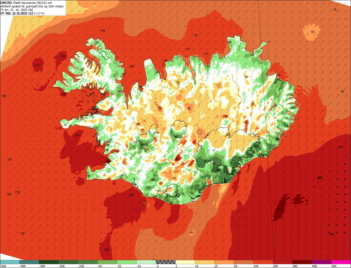Click the map value -188 on the glacier

[218, 170]
